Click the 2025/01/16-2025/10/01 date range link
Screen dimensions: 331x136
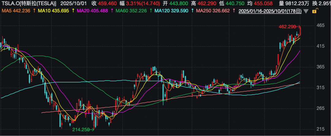click(x=270, y=11)
